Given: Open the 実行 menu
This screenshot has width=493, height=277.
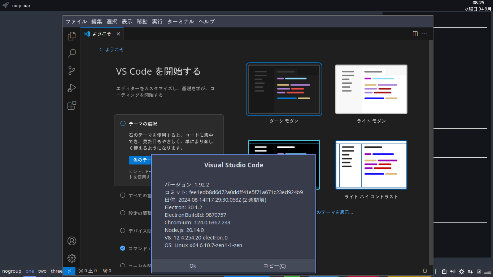Looking at the screenshot, I should [157, 21].
